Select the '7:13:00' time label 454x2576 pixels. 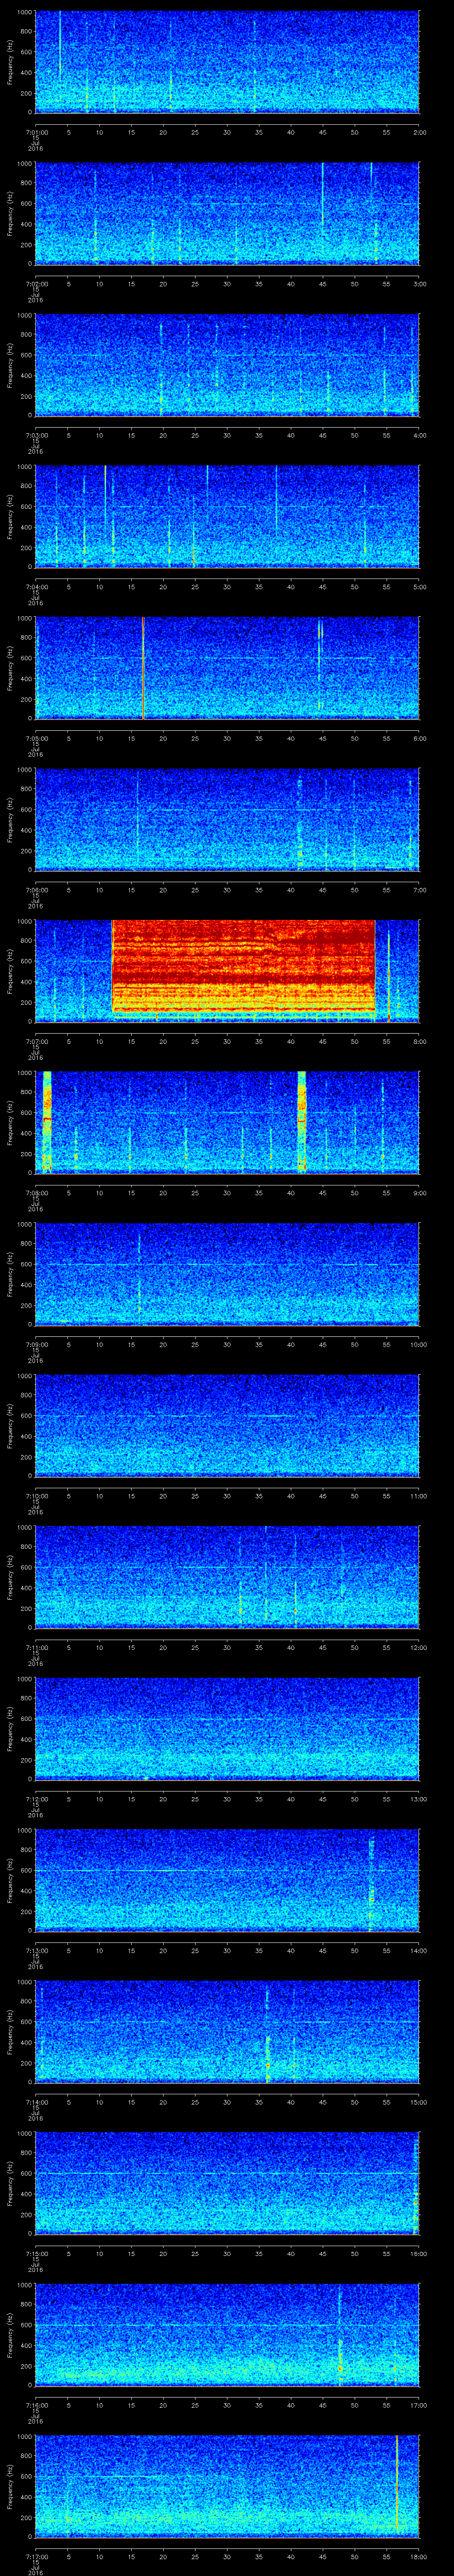(36, 1951)
